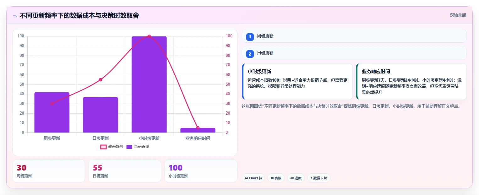Click the purple bar for 周级更新

52,112
